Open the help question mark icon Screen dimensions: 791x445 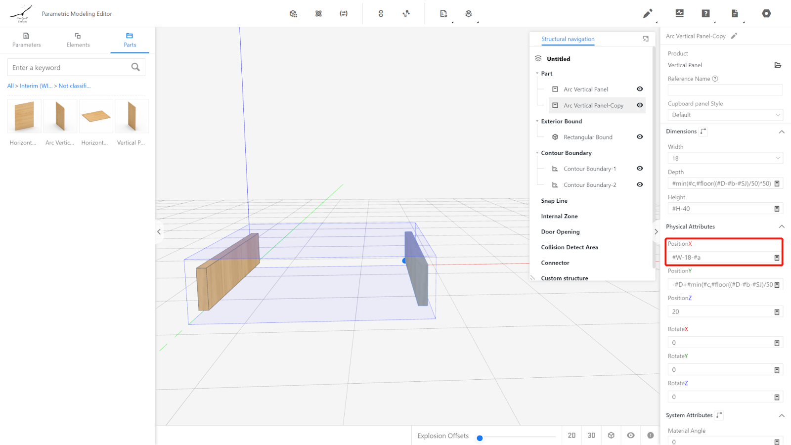click(705, 14)
